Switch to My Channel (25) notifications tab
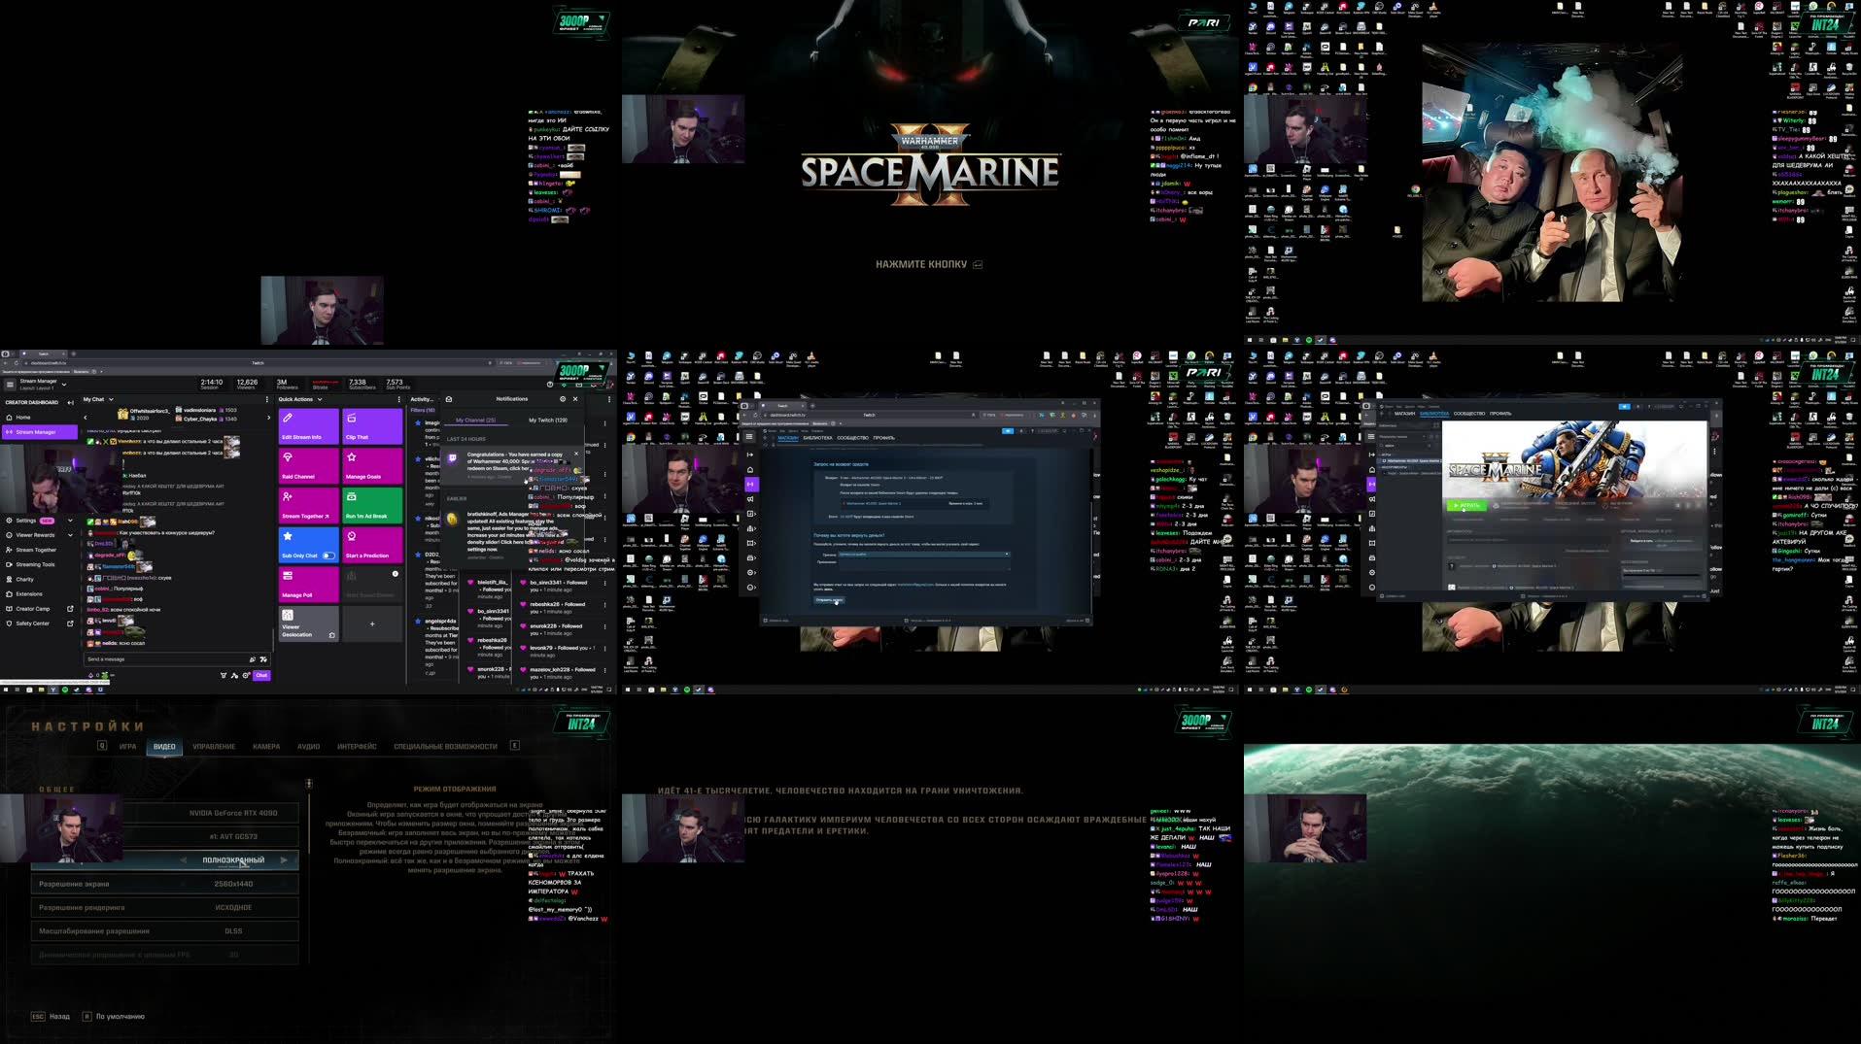 (x=475, y=421)
